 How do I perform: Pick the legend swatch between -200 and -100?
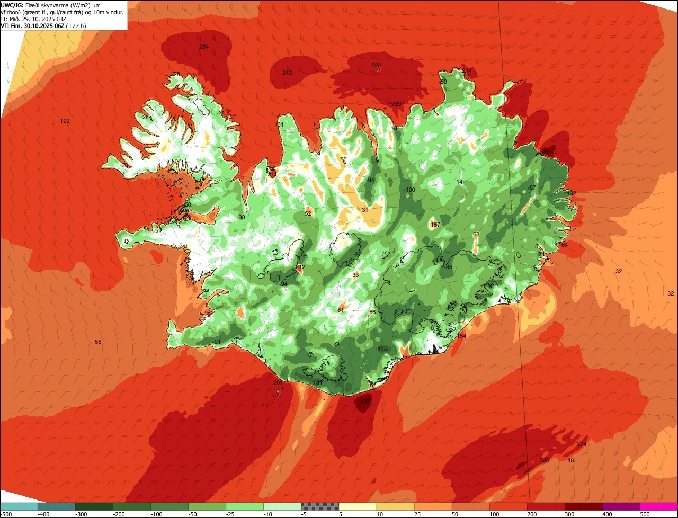click(131, 506)
